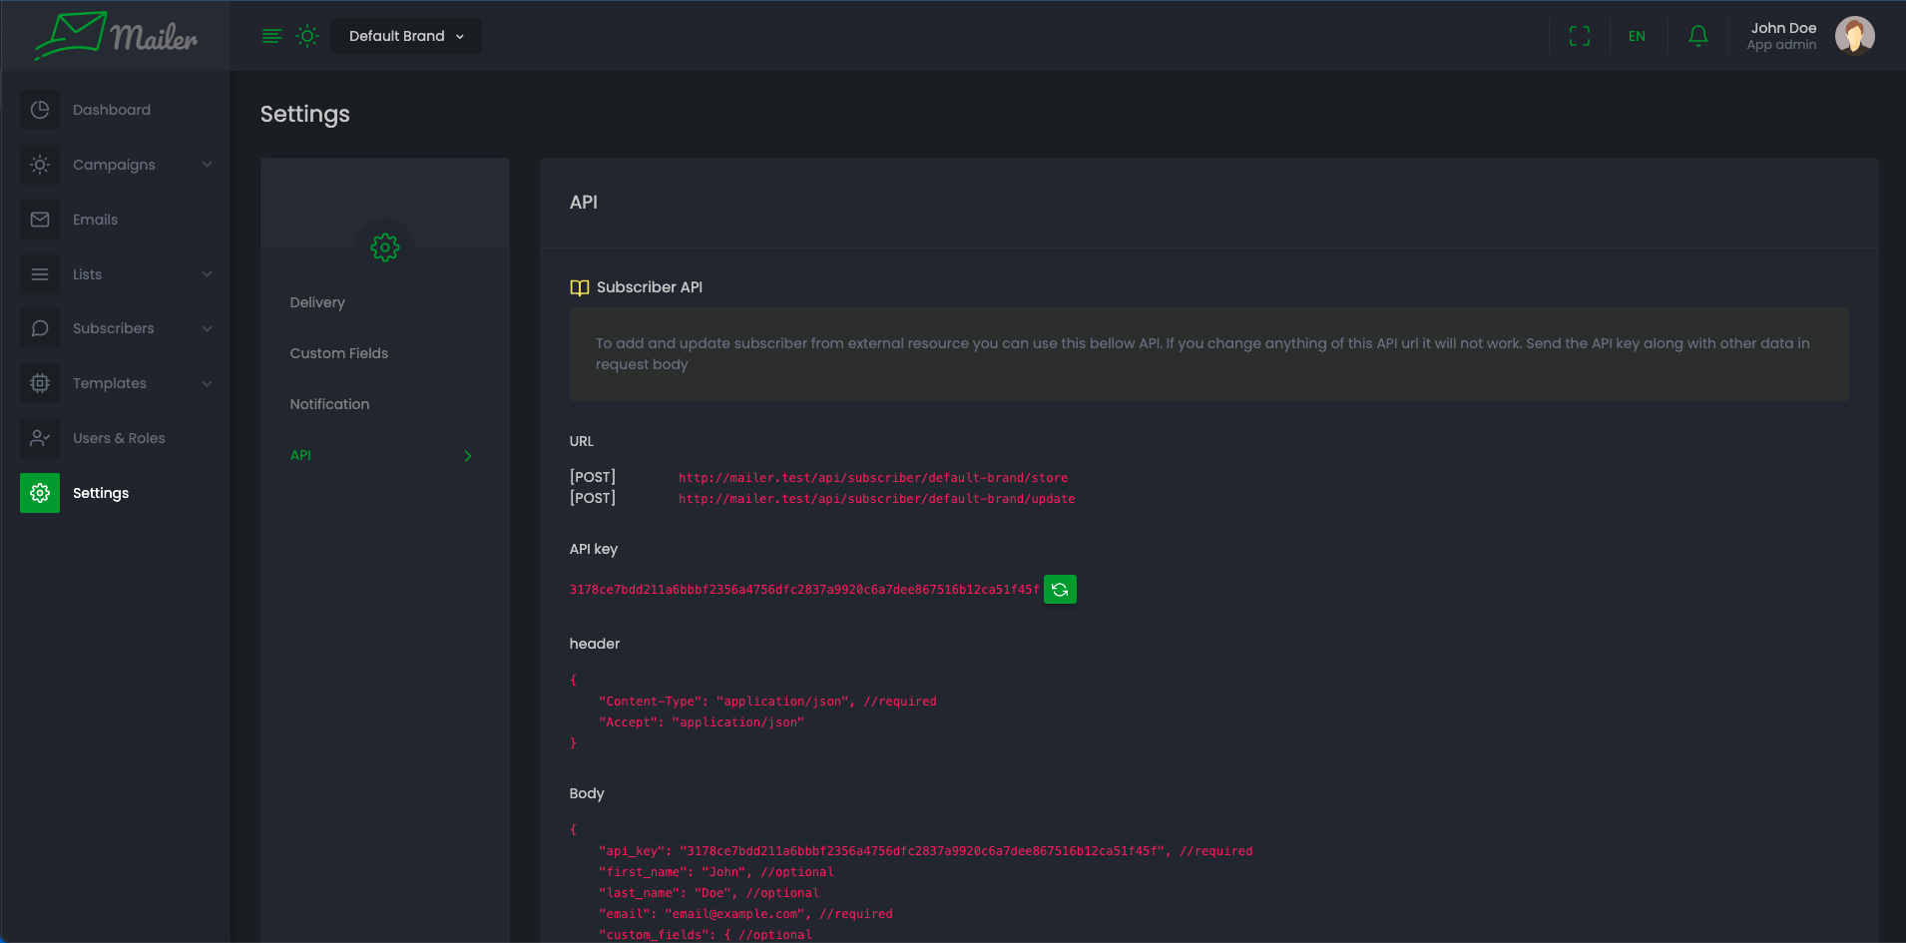Click the Emails envelope icon
This screenshot has height=943, width=1906.
pos(40,220)
